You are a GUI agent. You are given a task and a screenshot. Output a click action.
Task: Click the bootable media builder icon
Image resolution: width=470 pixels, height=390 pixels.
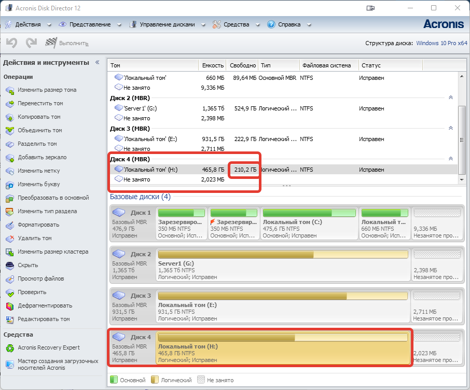coord(10,365)
